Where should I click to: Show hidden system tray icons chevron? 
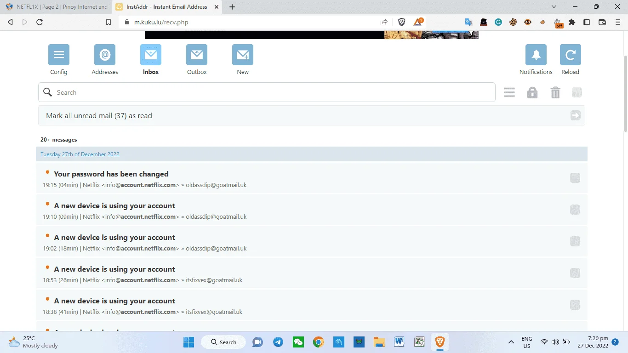coord(511,342)
